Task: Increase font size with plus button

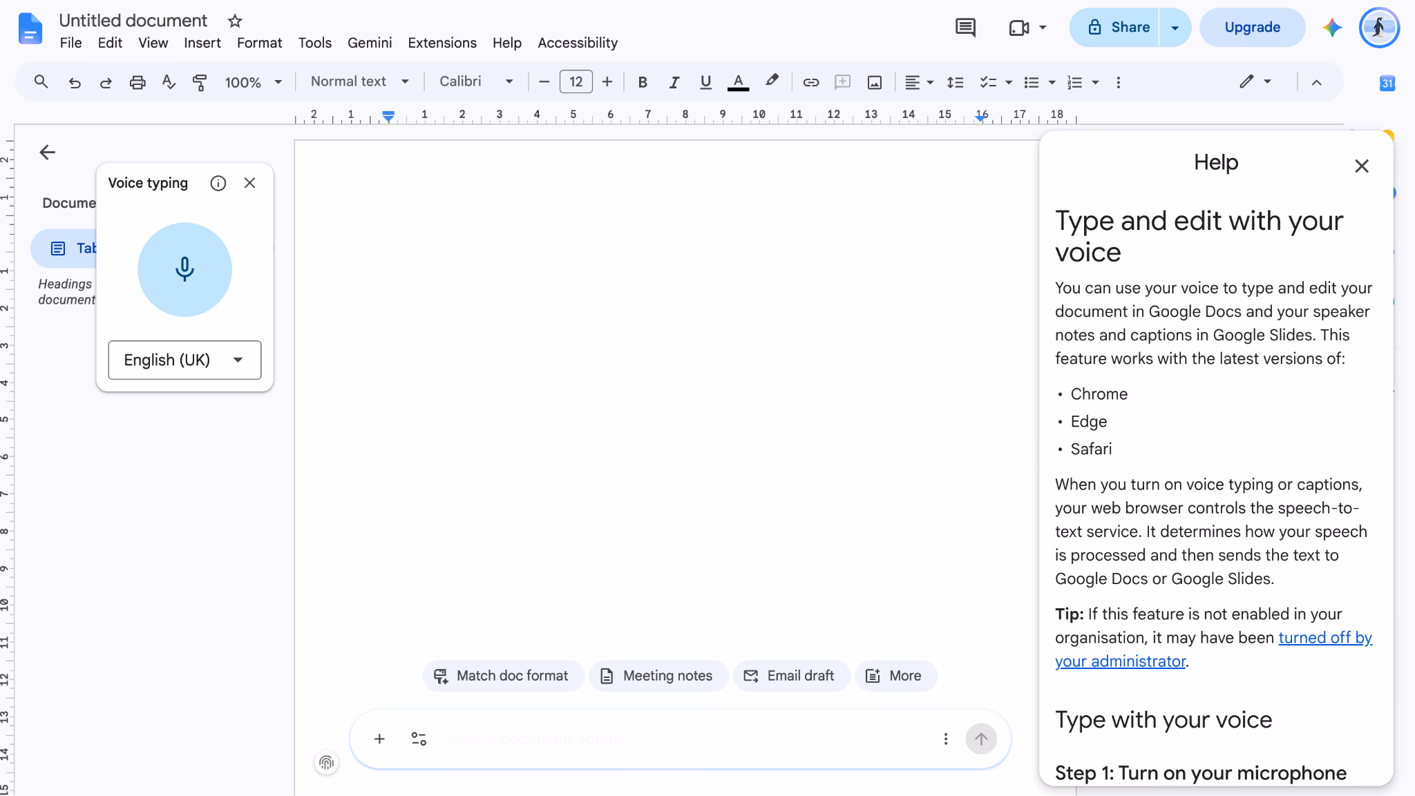Action: [x=607, y=81]
